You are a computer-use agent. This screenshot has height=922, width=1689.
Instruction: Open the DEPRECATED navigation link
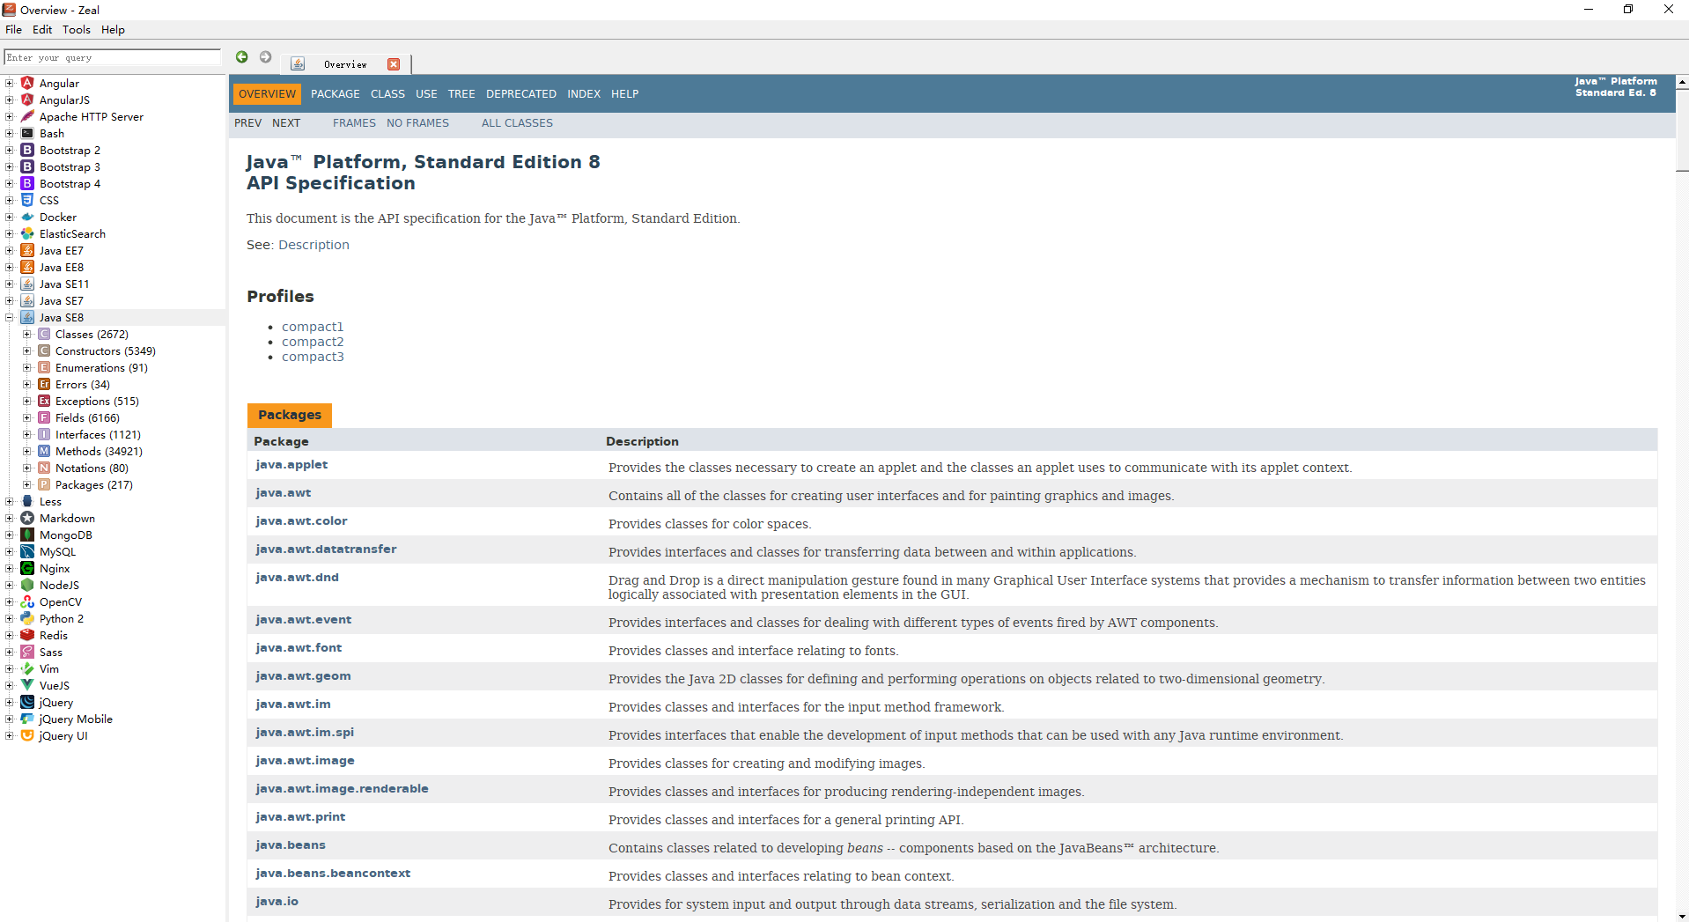tap(521, 94)
